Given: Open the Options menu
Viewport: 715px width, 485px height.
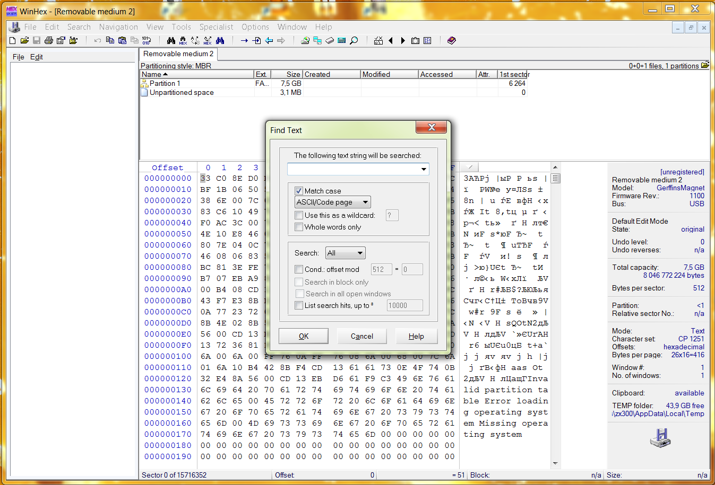Looking at the screenshot, I should point(255,27).
